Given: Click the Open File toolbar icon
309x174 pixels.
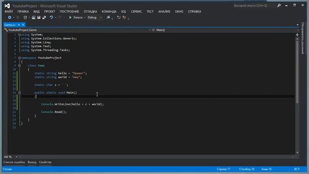Looking at the screenshot, I should click(33, 17).
